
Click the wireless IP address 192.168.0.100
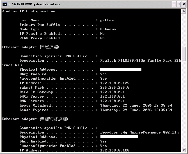[115, 150]
